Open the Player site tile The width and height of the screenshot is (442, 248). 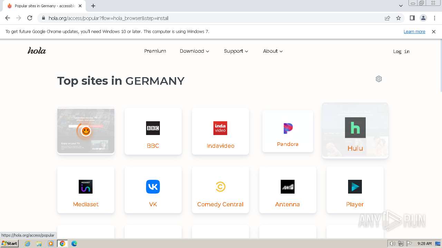click(x=355, y=190)
